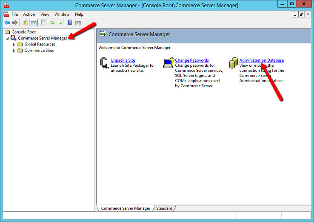
Task: Open the Administration Database link
Action: [x=262, y=60]
